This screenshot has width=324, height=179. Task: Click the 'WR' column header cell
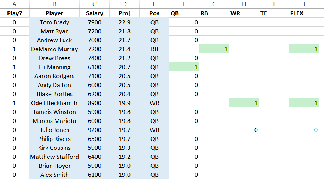244,13
